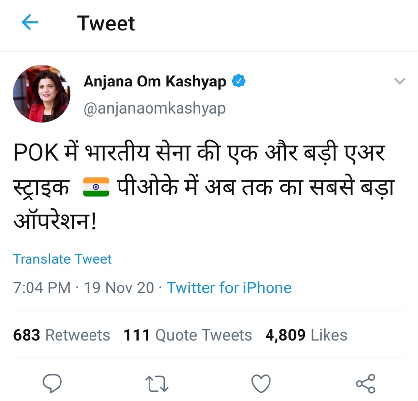Click Translate Tweet link

(x=62, y=259)
